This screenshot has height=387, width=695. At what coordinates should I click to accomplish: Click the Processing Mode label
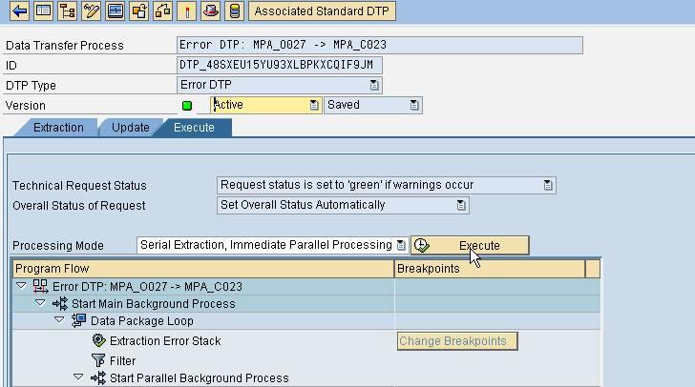coord(58,246)
